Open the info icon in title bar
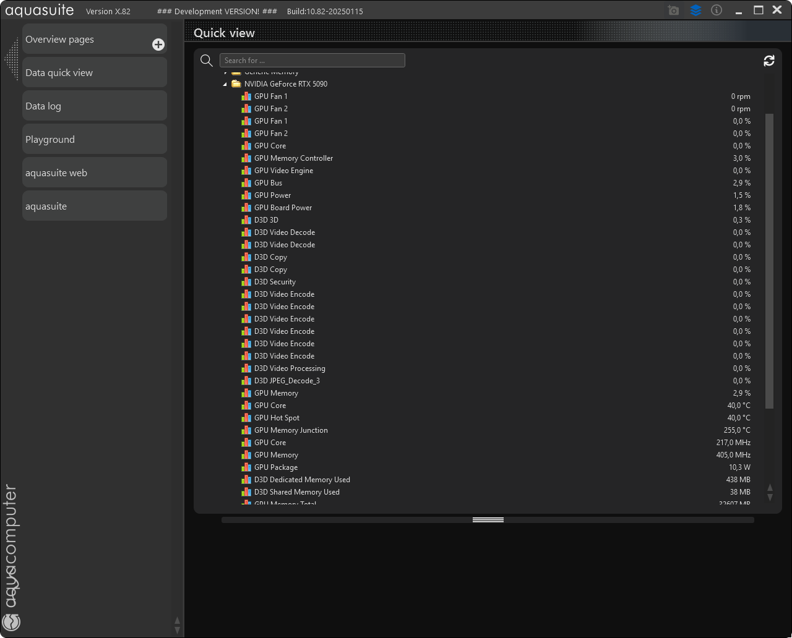The width and height of the screenshot is (792, 638). click(x=717, y=11)
